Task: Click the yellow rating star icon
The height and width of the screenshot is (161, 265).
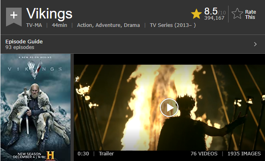Action: click(x=196, y=14)
